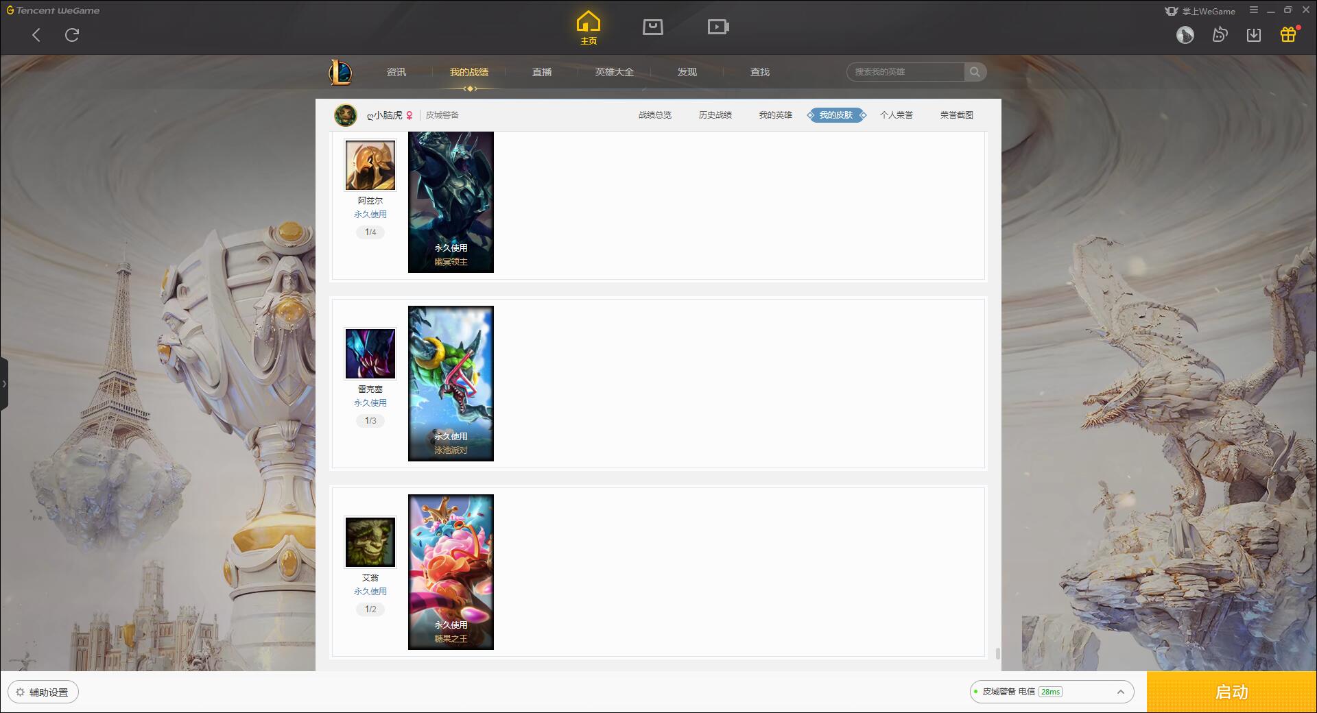Image resolution: width=1317 pixels, height=713 pixels.
Task: Click the League of Legends logo
Action: [340, 72]
